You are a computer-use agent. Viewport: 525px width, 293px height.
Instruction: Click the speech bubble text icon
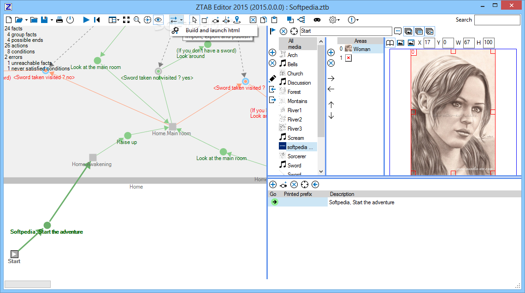point(397,31)
